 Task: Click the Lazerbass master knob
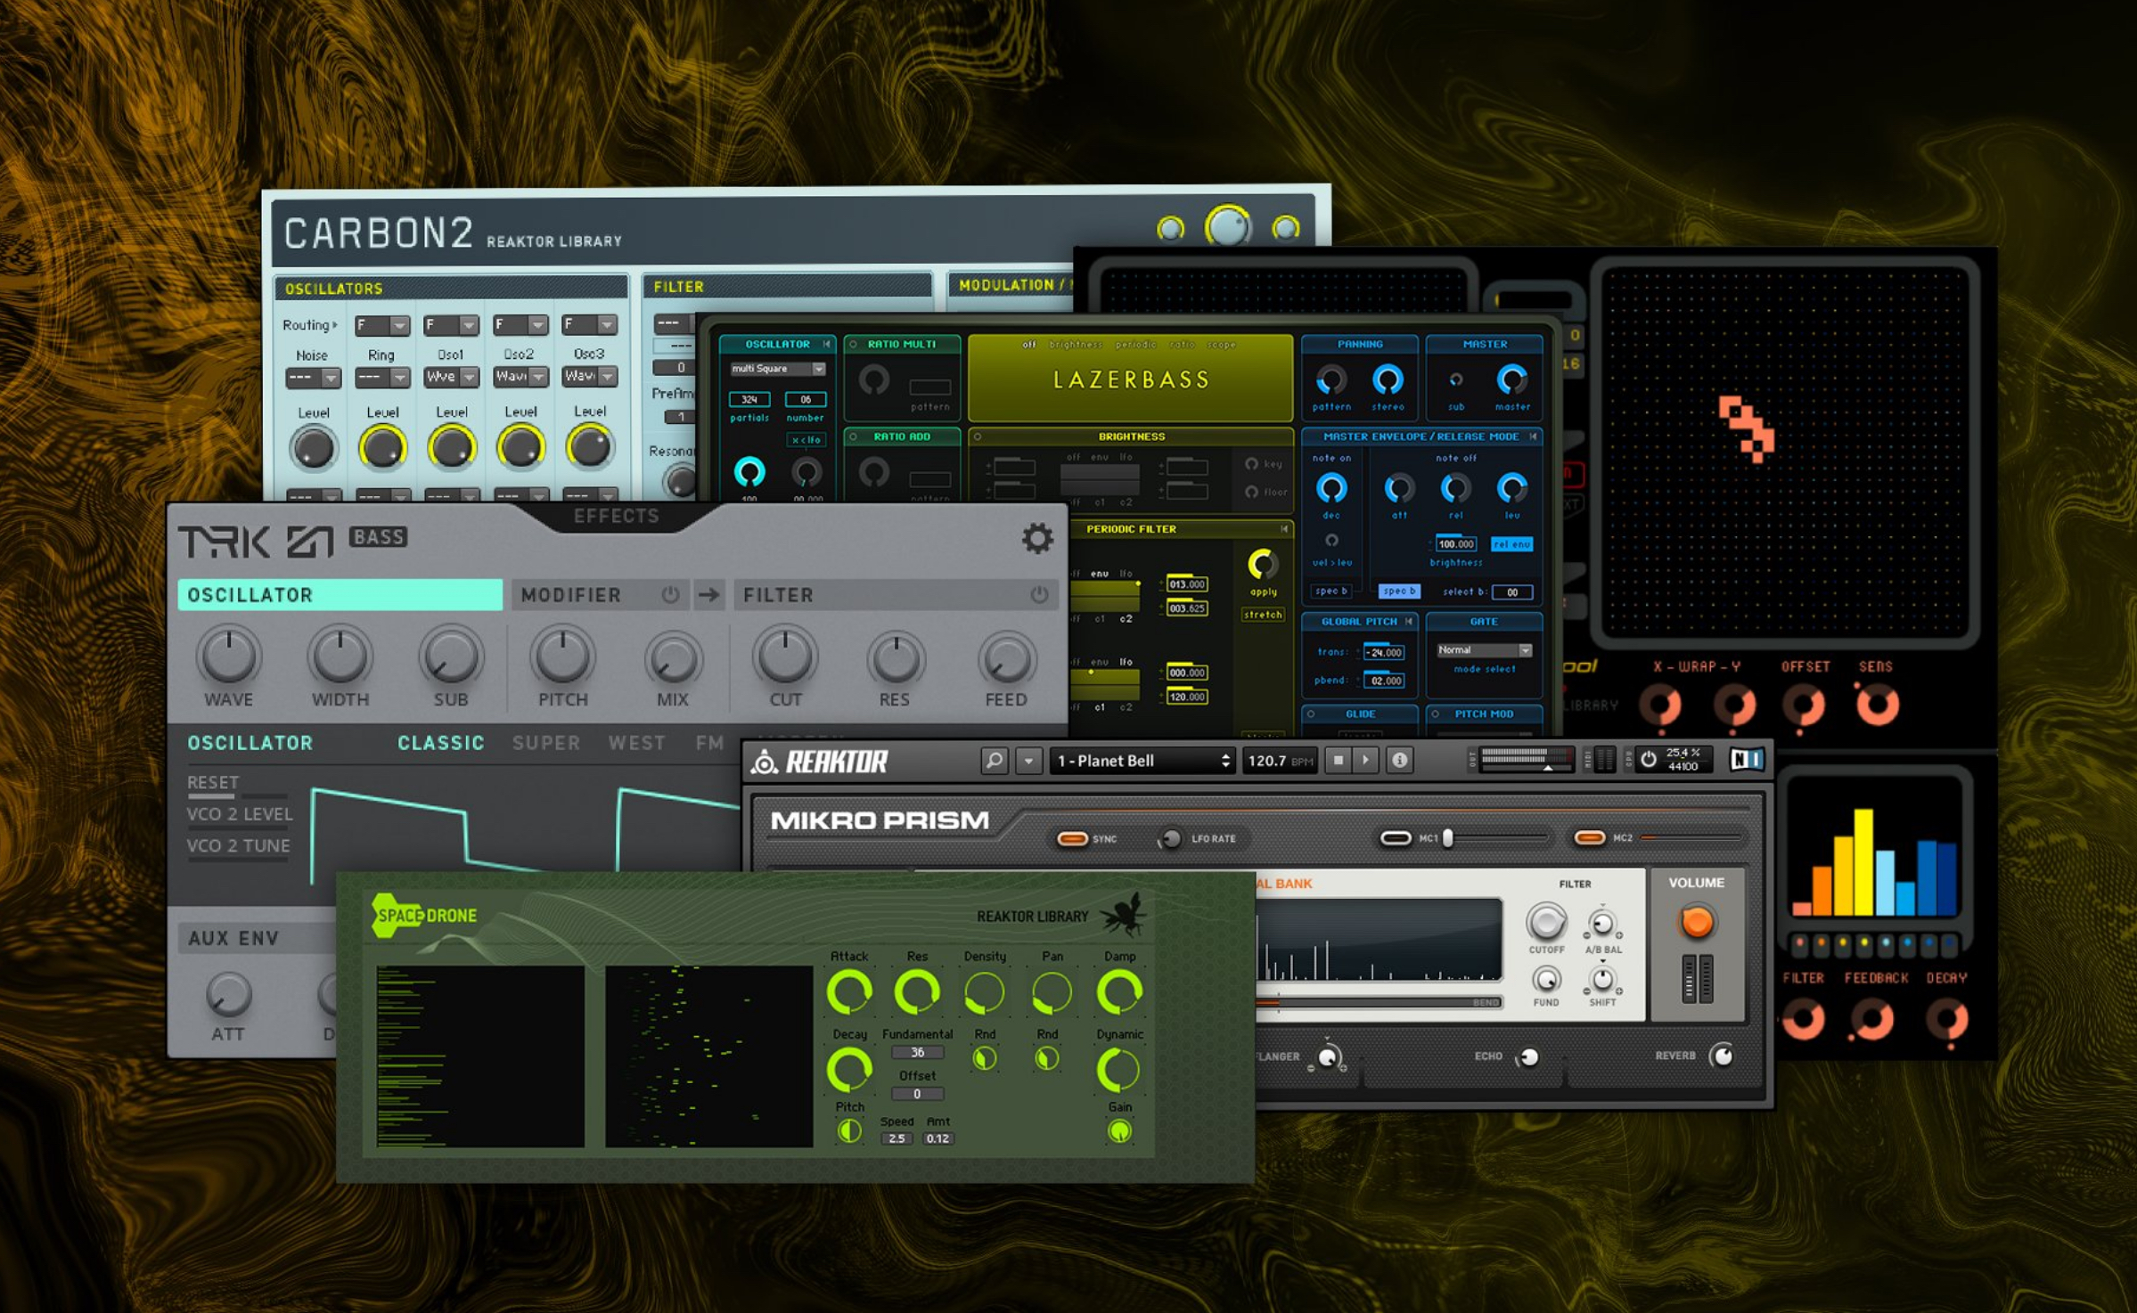(x=1512, y=380)
